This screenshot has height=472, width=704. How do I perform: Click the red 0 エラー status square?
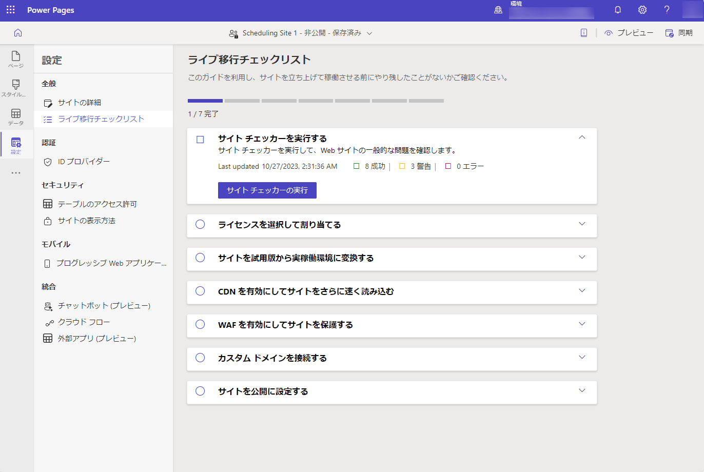pos(448,166)
